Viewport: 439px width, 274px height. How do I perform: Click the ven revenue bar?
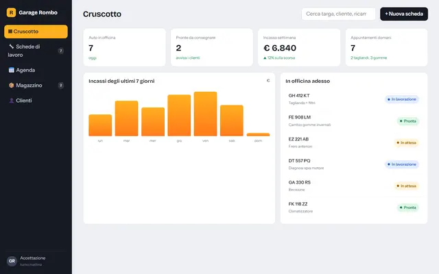(206, 114)
